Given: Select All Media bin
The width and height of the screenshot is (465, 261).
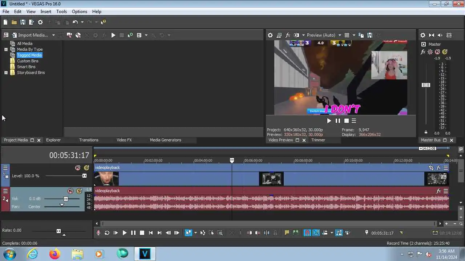Looking at the screenshot, I should point(25,43).
